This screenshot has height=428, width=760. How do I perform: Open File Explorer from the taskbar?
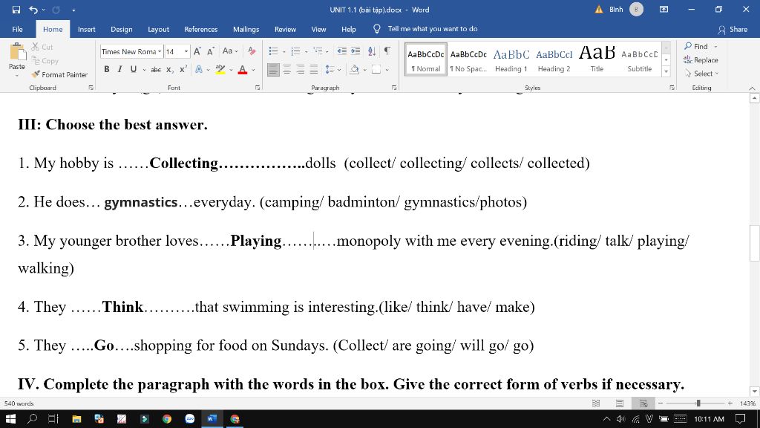76,419
